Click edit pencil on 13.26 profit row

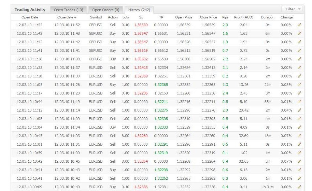(x=299, y=85)
